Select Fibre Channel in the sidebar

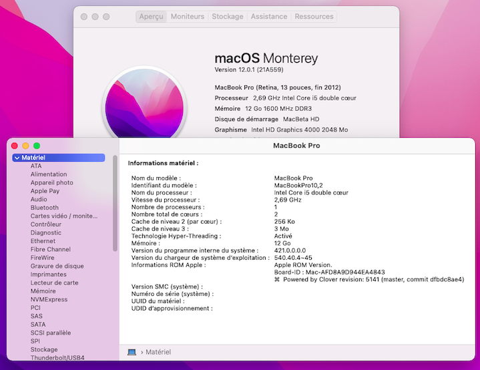[x=51, y=249]
